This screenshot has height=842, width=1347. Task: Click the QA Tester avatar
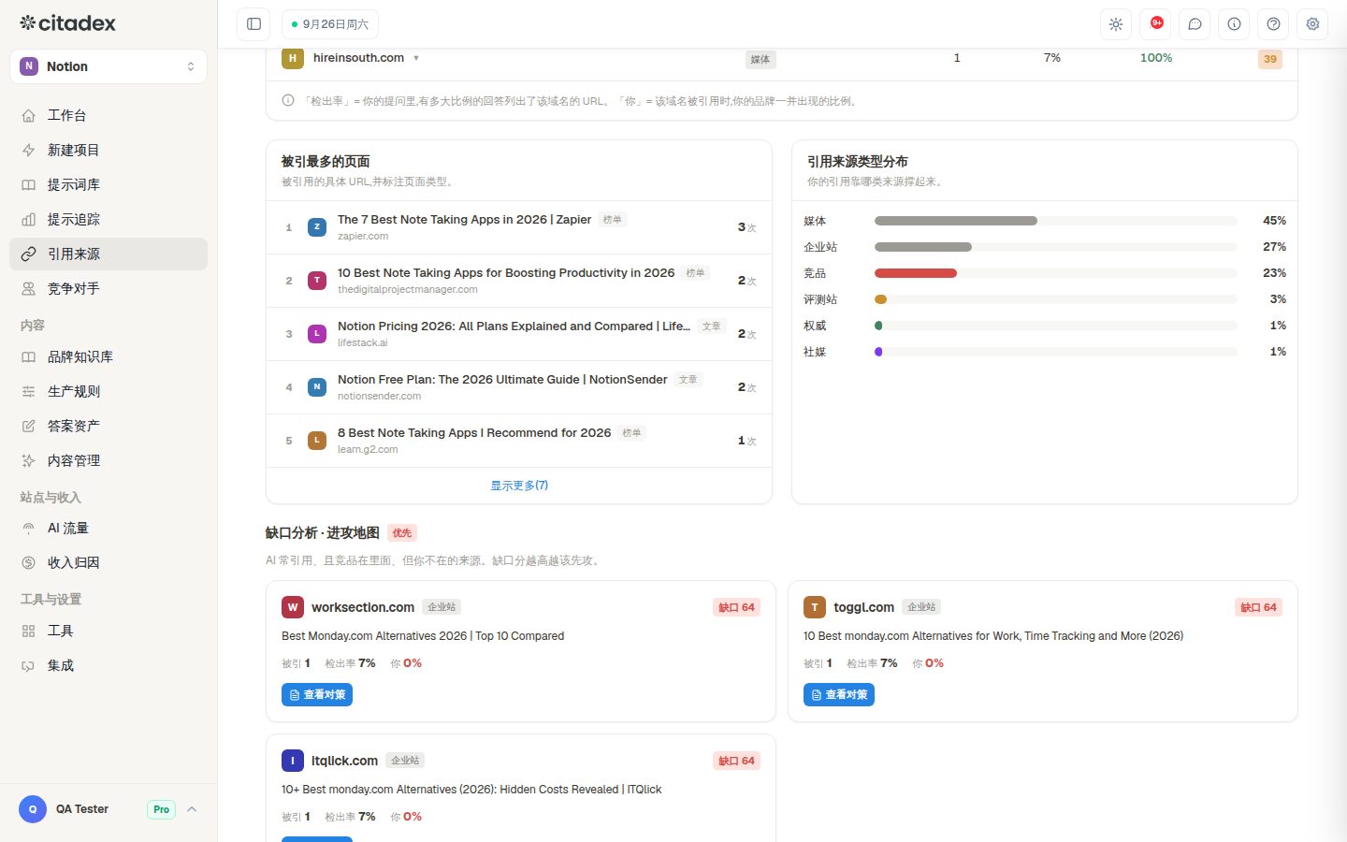point(33,809)
